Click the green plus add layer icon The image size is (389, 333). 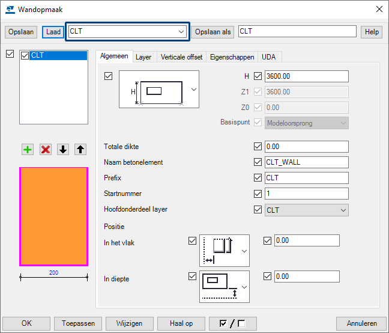tap(26, 150)
